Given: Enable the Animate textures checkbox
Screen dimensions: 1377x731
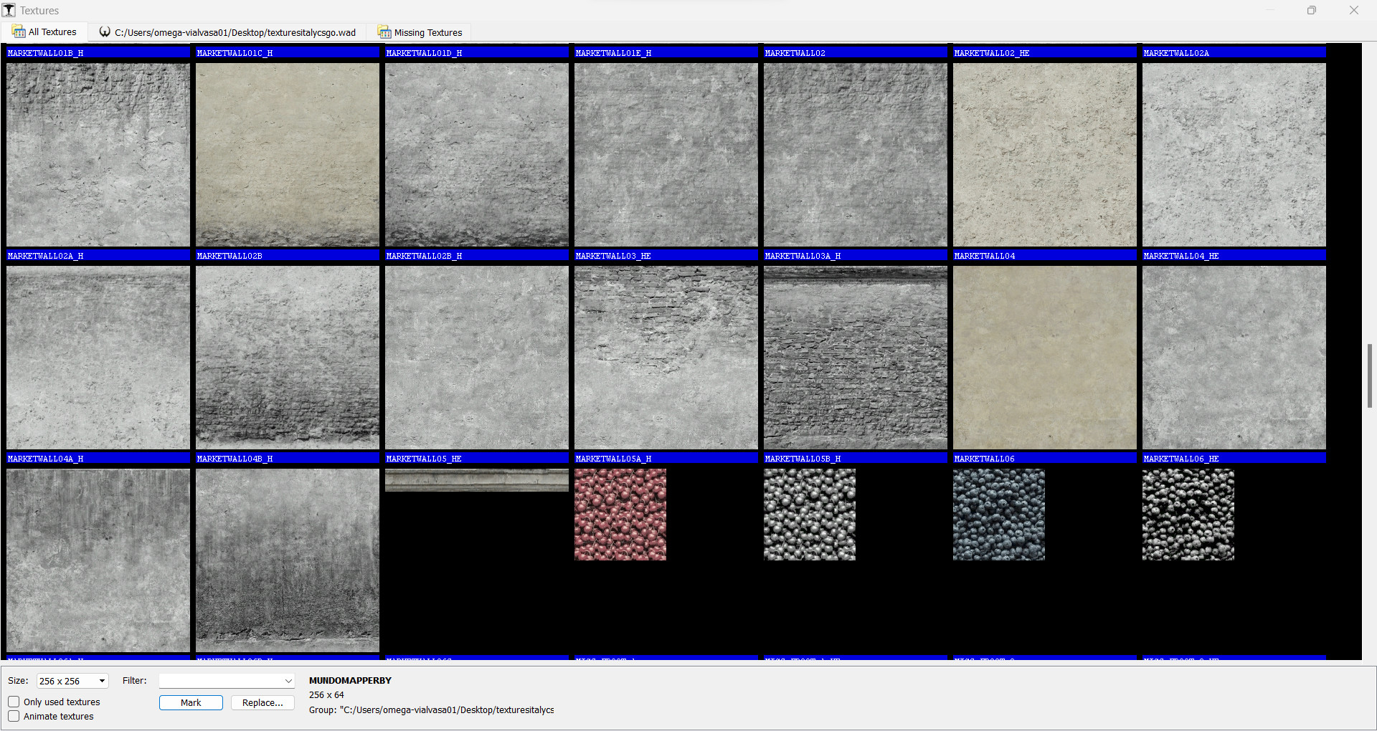Looking at the screenshot, I should coord(14,716).
